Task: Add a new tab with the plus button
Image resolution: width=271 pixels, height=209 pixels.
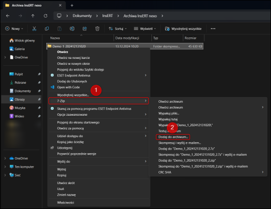Action: (x=72, y=5)
